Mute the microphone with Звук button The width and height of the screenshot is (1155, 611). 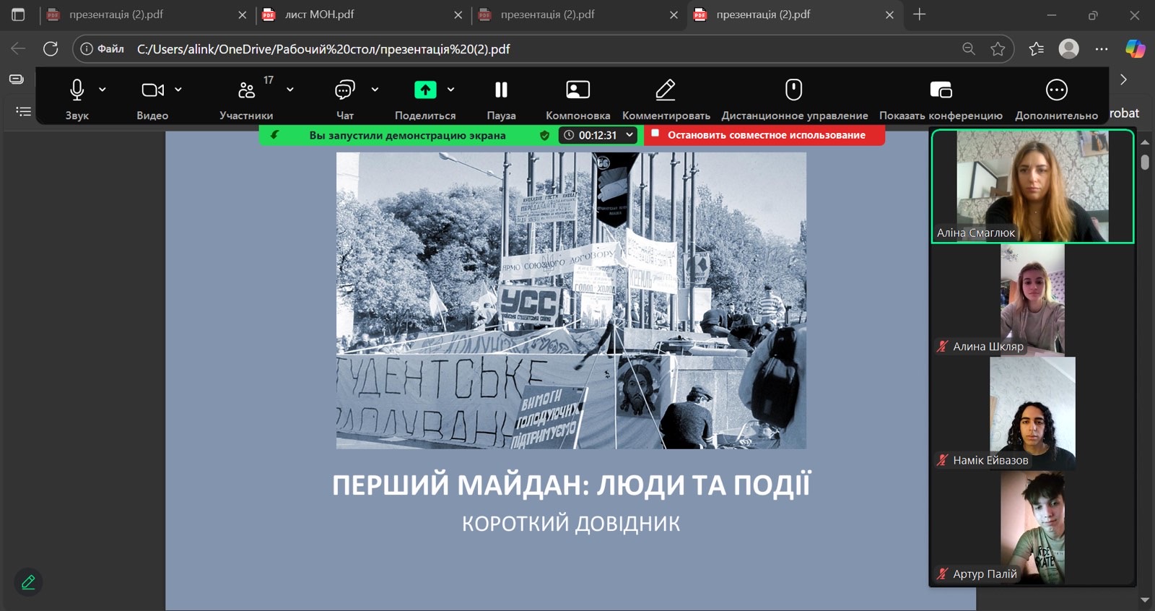pos(77,97)
